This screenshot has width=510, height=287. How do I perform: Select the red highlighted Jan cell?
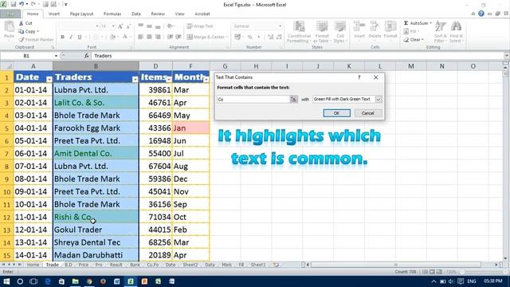click(191, 128)
